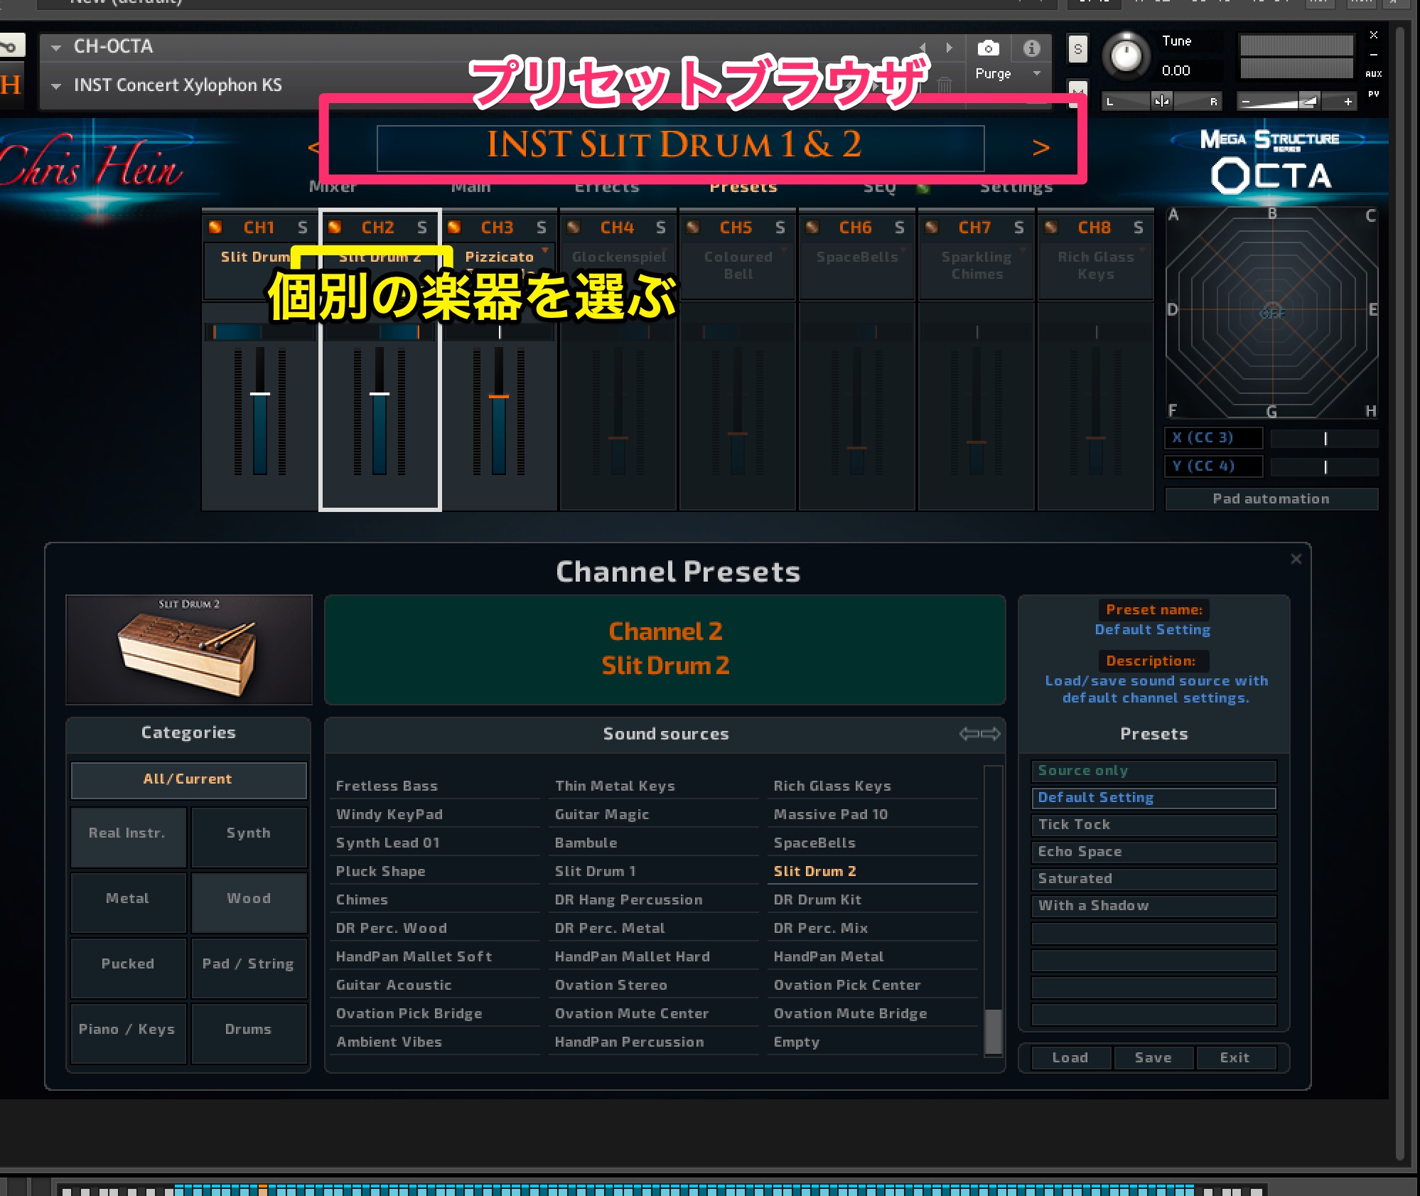The image size is (1420, 1196).
Task: Expand the INST Concert Xylophon KS dropdown arrow
Action: tap(56, 86)
